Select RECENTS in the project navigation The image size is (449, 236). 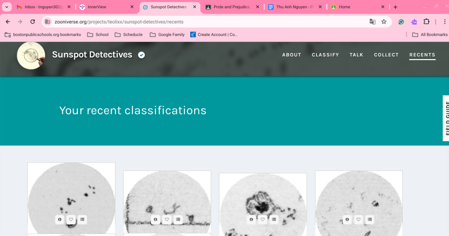tap(422, 55)
